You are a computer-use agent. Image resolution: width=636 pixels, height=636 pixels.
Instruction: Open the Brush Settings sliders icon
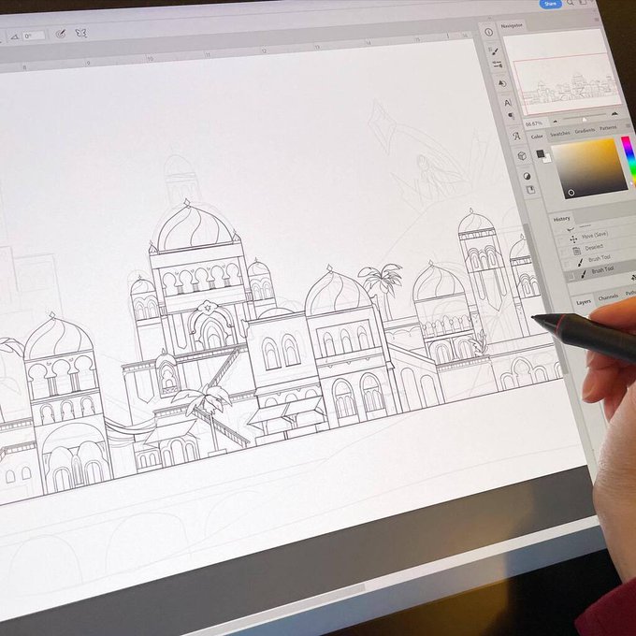(498, 65)
